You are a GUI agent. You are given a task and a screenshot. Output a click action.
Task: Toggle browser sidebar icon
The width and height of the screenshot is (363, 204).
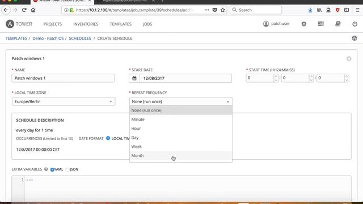347,10
